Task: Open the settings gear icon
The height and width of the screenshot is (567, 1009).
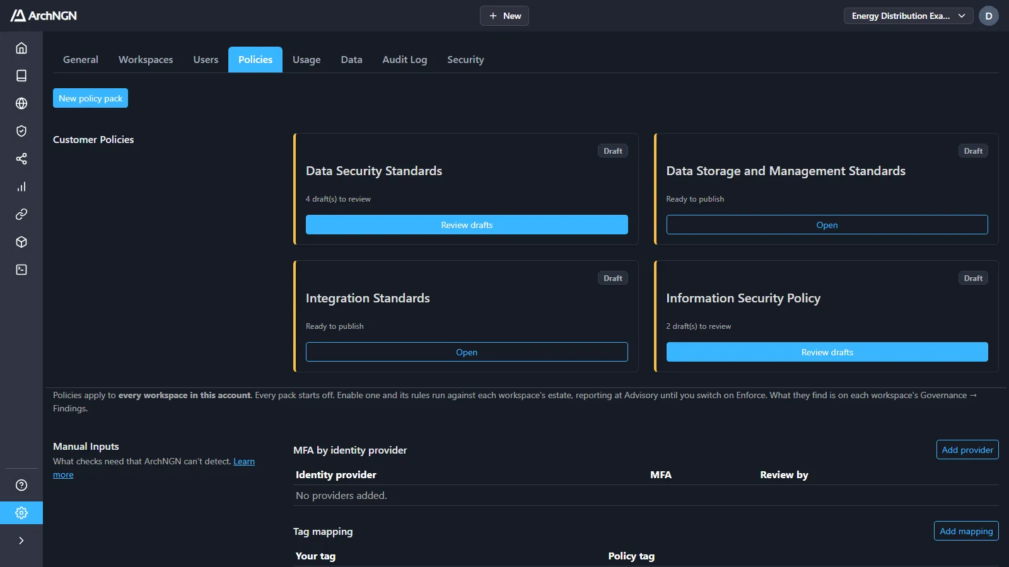Action: click(21, 513)
